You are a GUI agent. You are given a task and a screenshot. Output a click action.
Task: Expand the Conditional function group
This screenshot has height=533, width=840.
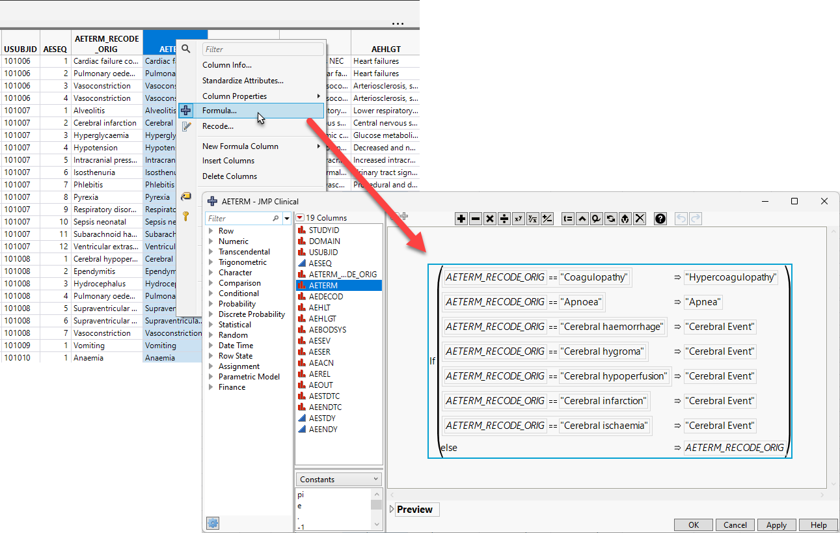211,294
